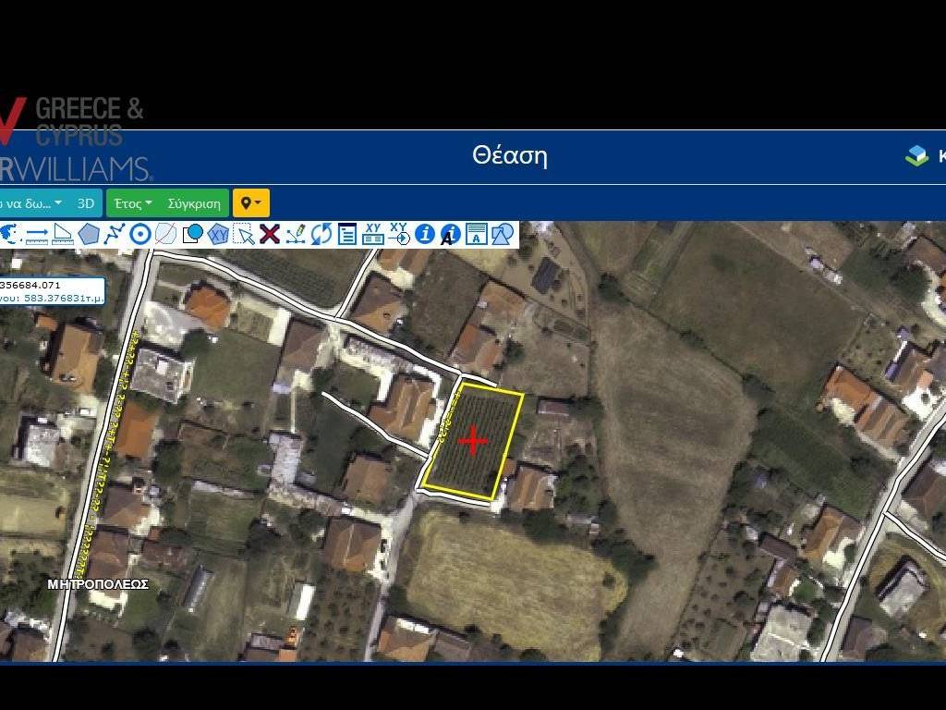Toggle the 3D view button
Screen dimensions: 946x710
click(x=86, y=203)
